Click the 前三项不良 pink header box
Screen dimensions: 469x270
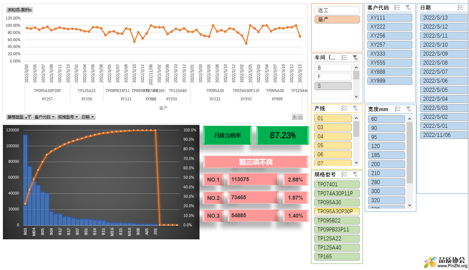pyautogui.click(x=256, y=162)
